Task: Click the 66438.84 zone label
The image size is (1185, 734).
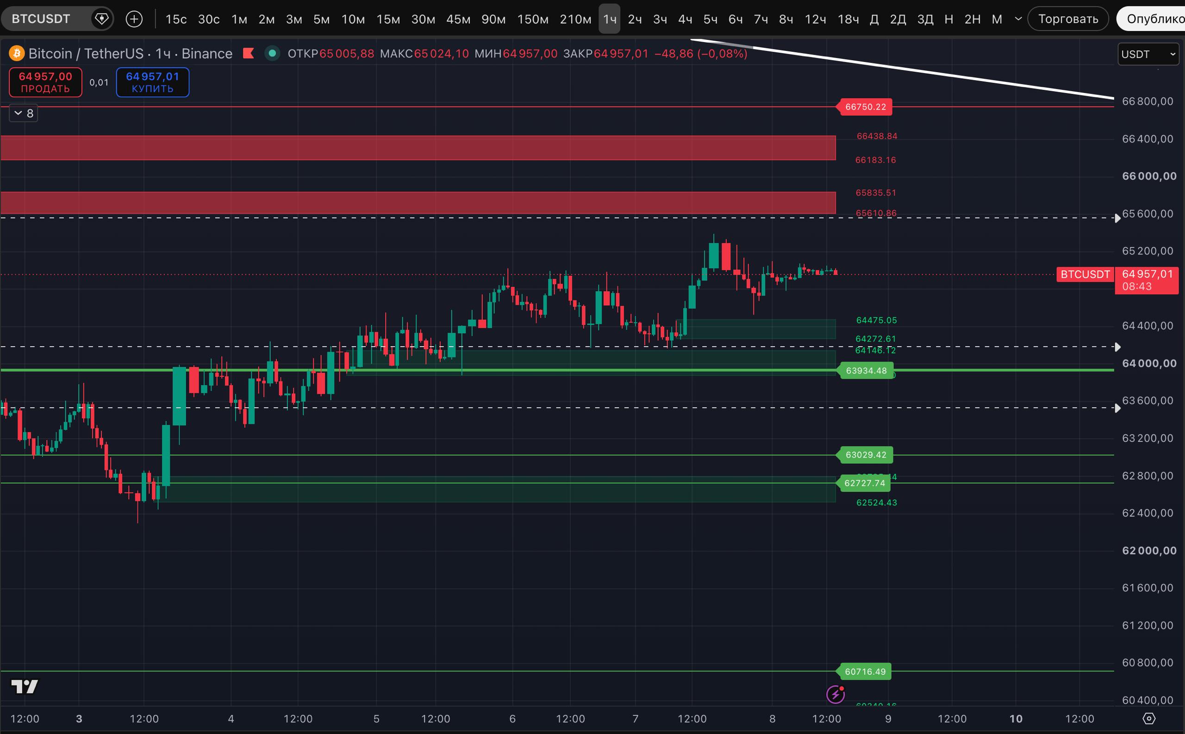Action: click(x=877, y=136)
